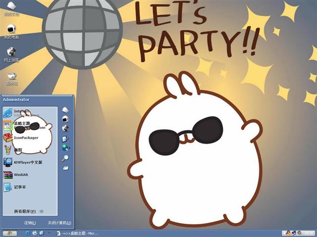This screenshot has width=317, height=237.
Task: Select the 网上邻居 desktop icon
Action: click(11, 54)
